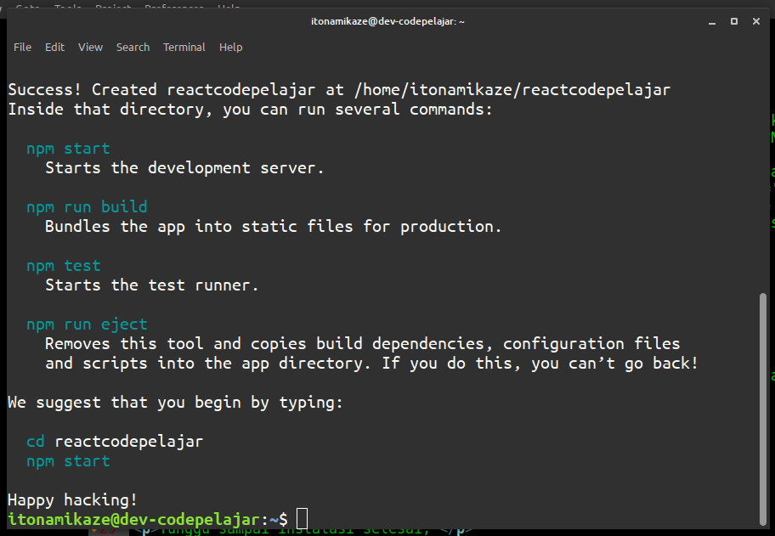The width and height of the screenshot is (775, 536).
Task: Open the Edit menu in terminal
Action: (x=54, y=48)
